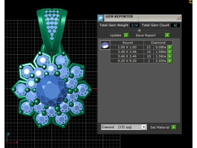Click the Total Gem Weight label

(114, 25)
